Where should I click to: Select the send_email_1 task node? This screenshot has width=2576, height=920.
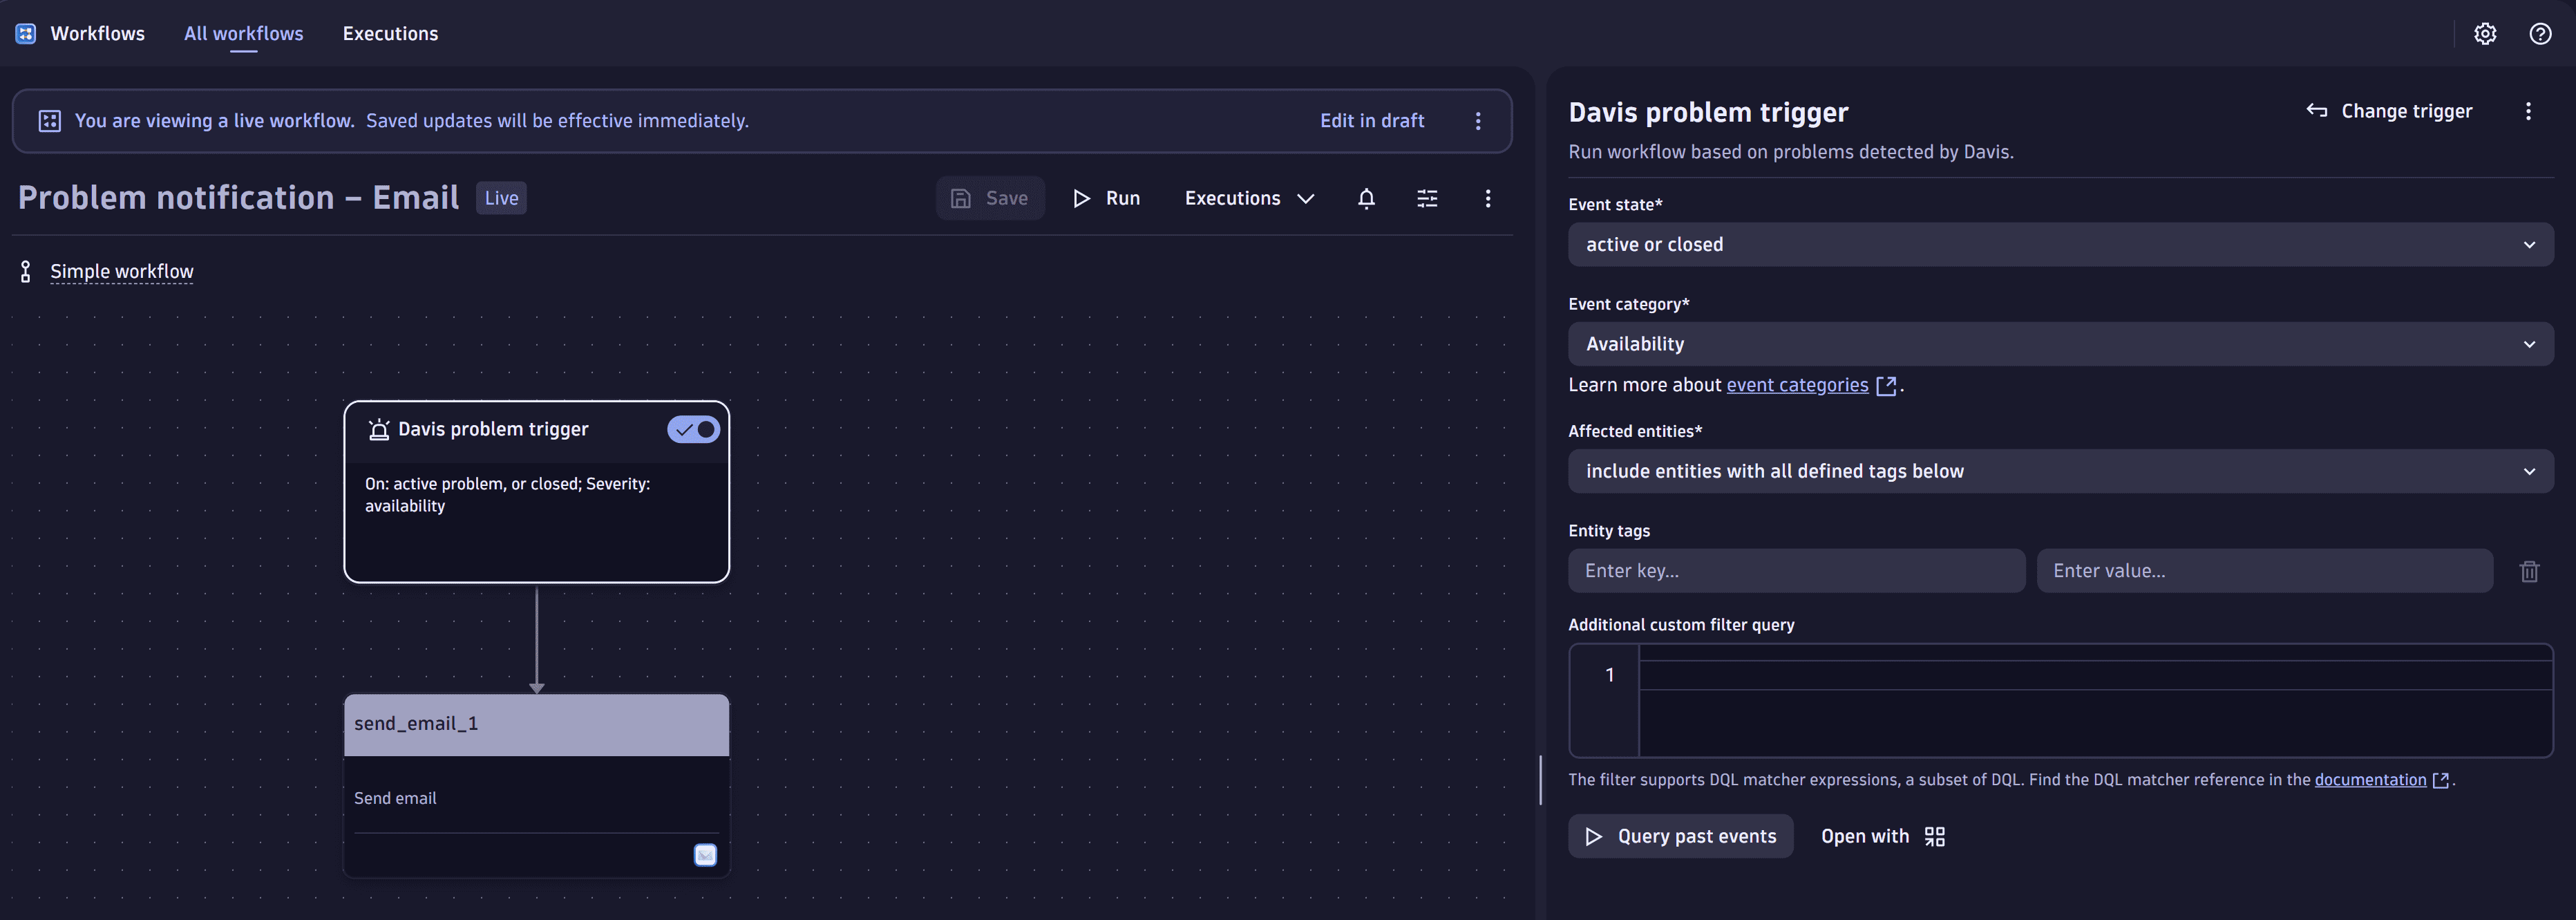click(x=536, y=725)
